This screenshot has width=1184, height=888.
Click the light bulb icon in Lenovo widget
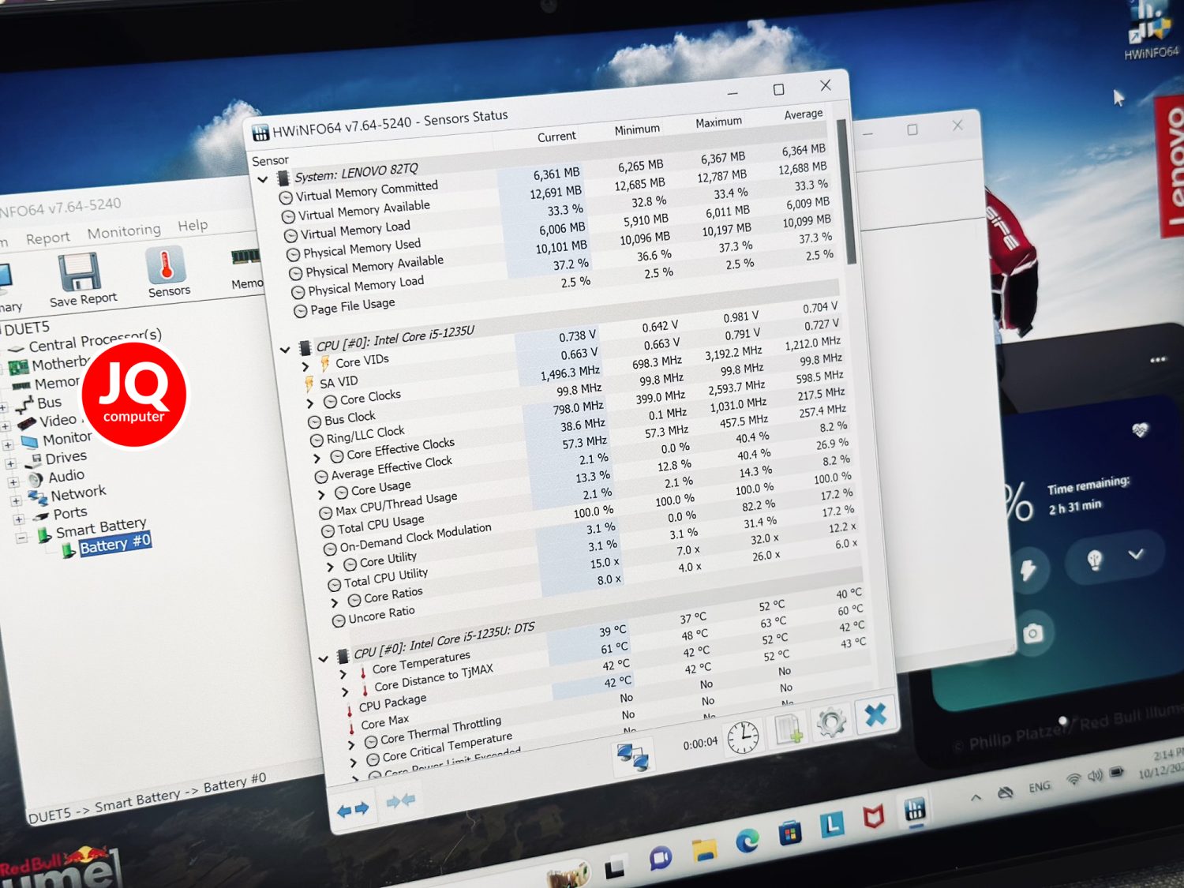(1095, 559)
